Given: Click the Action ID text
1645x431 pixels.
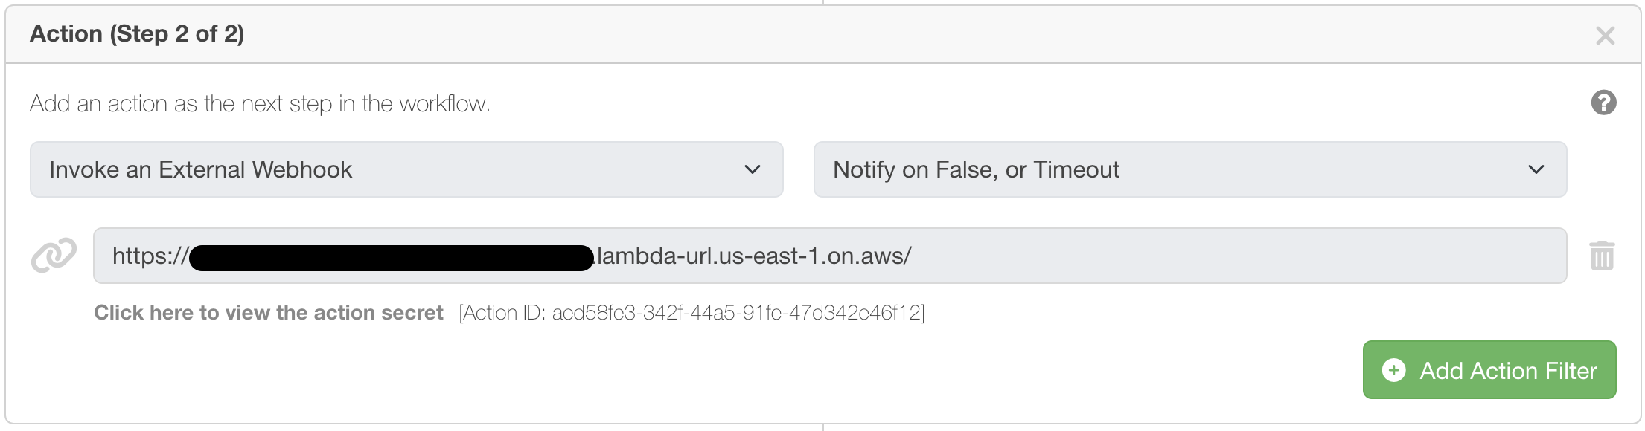Looking at the screenshot, I should 692,313.
